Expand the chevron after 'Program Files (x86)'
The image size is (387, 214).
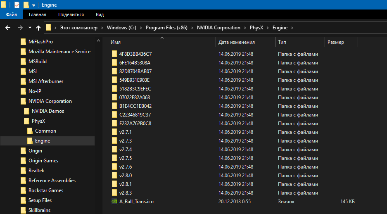[192, 28]
